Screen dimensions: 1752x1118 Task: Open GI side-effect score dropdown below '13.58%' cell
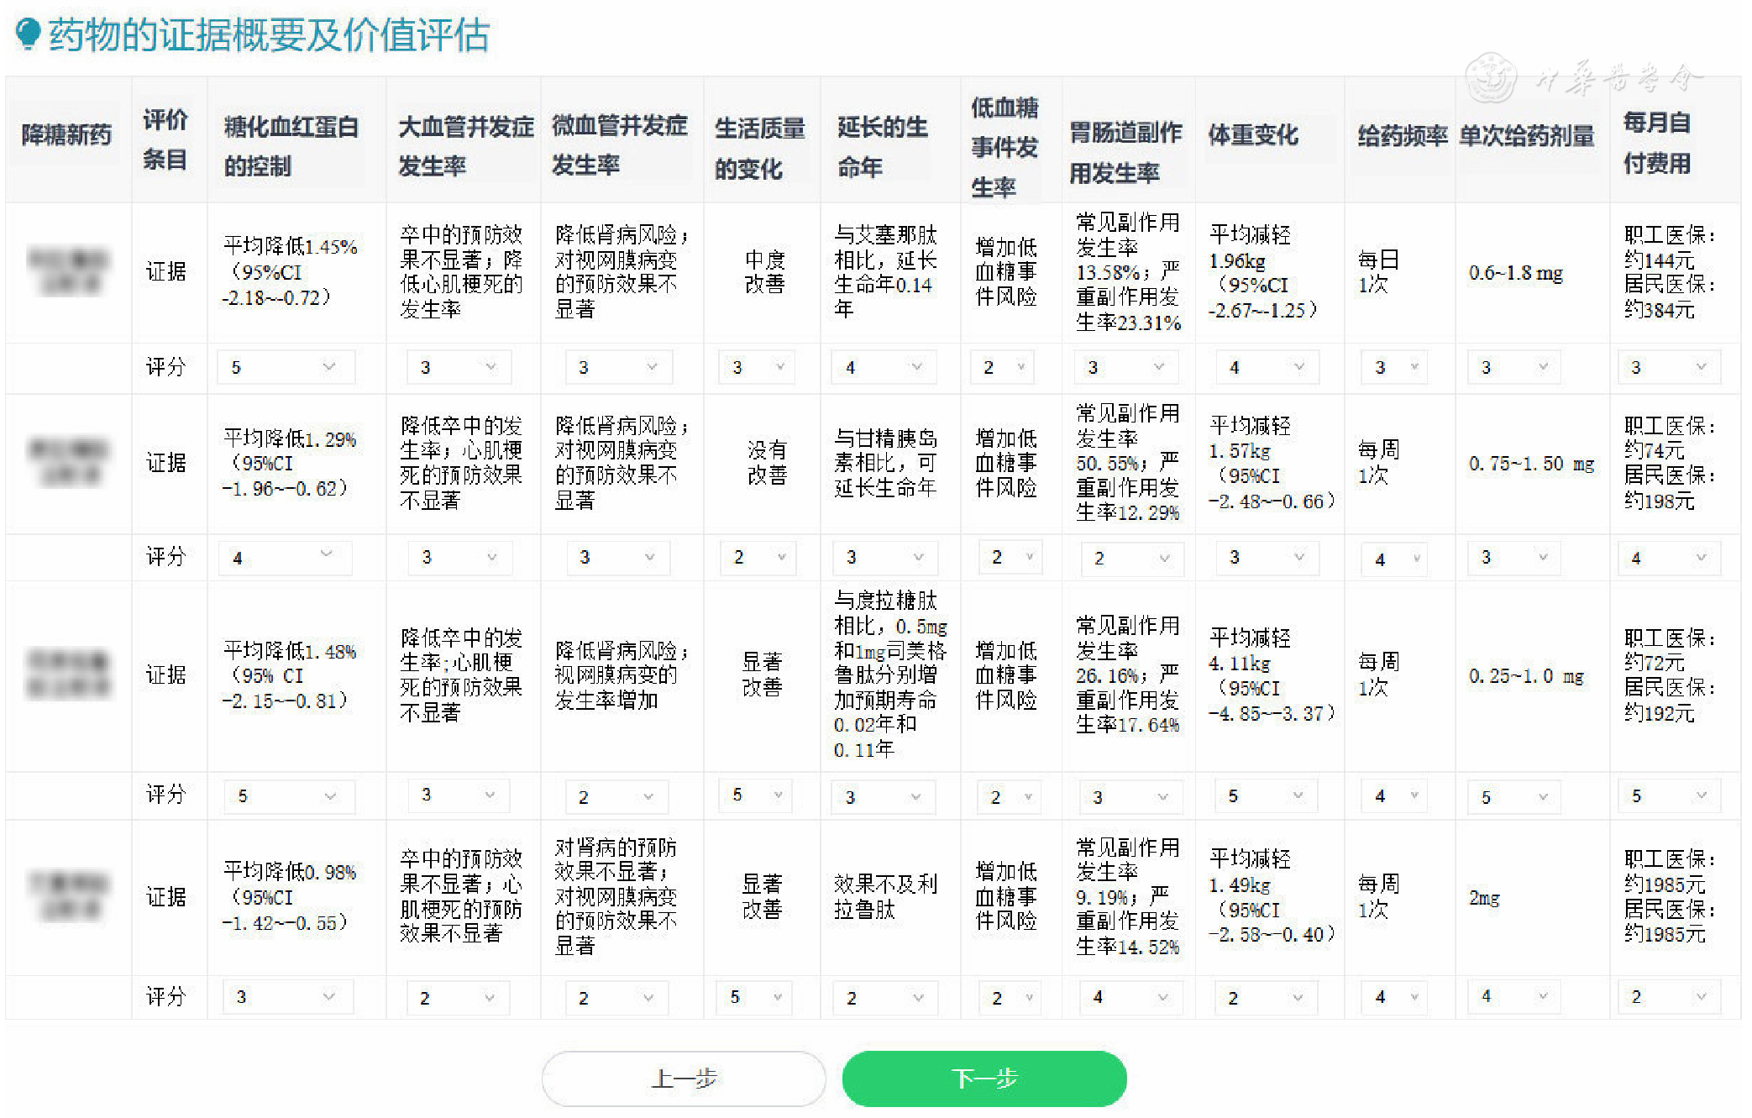pyautogui.click(x=1127, y=367)
